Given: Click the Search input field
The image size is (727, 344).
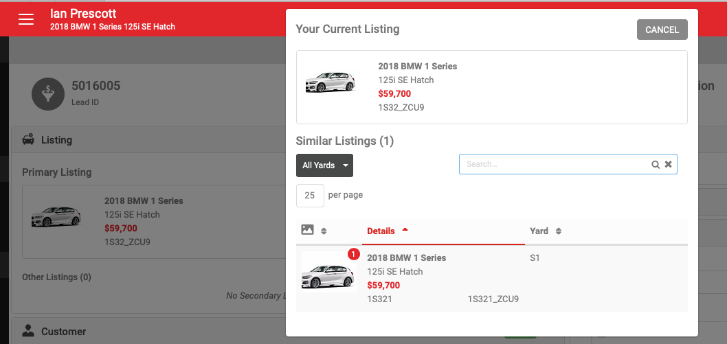Looking at the screenshot, I should (568, 164).
